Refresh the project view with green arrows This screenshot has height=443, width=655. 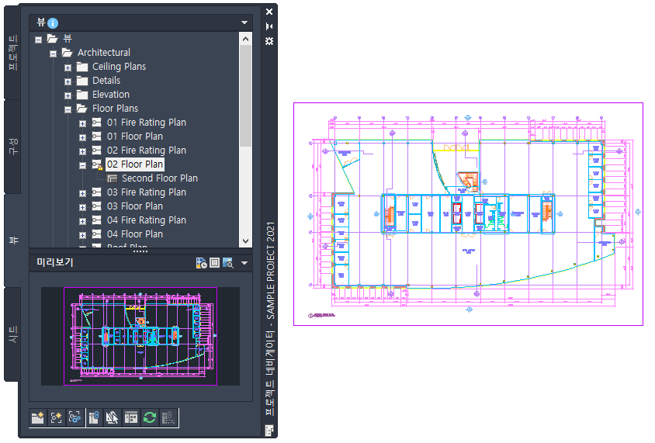pyautogui.click(x=150, y=417)
